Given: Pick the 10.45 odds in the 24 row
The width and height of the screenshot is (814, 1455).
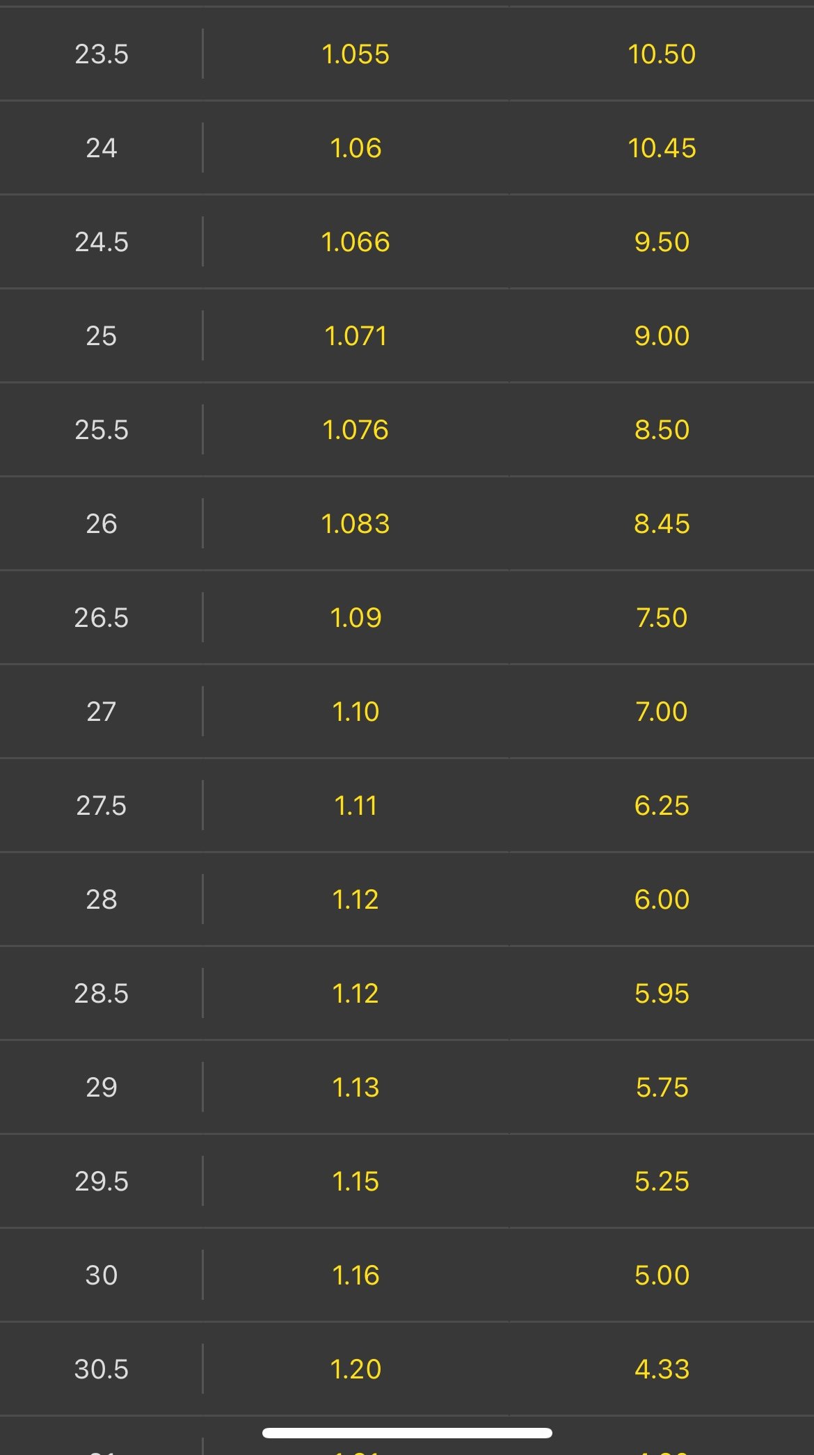Looking at the screenshot, I should point(661,148).
